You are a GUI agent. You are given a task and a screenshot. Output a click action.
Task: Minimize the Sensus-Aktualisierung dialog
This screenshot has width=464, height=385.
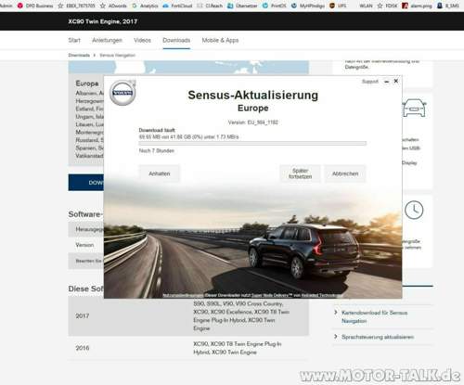tap(386, 82)
